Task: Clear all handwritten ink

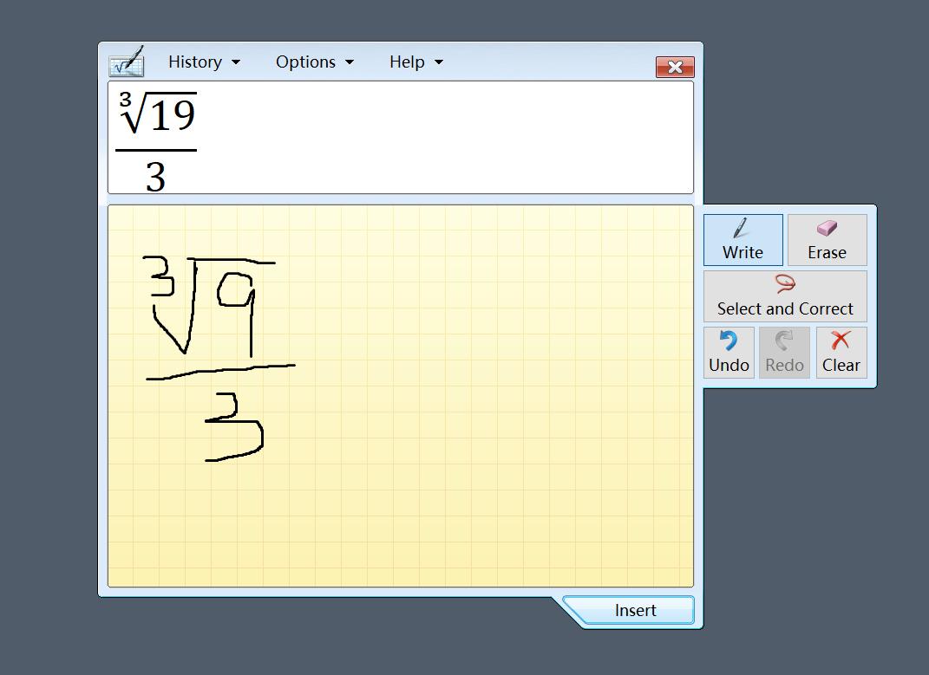Action: [x=841, y=353]
